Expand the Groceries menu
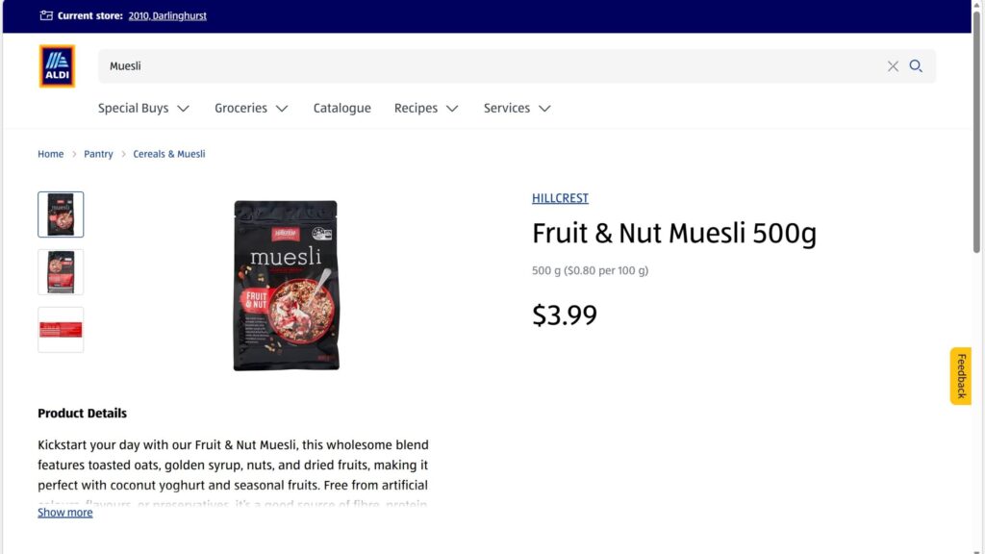This screenshot has height=554, width=985. (x=251, y=109)
